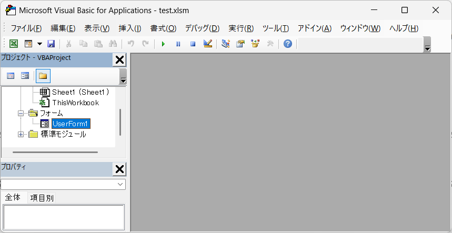
Task: Click the Find binoculars icon
Action: coord(113,44)
